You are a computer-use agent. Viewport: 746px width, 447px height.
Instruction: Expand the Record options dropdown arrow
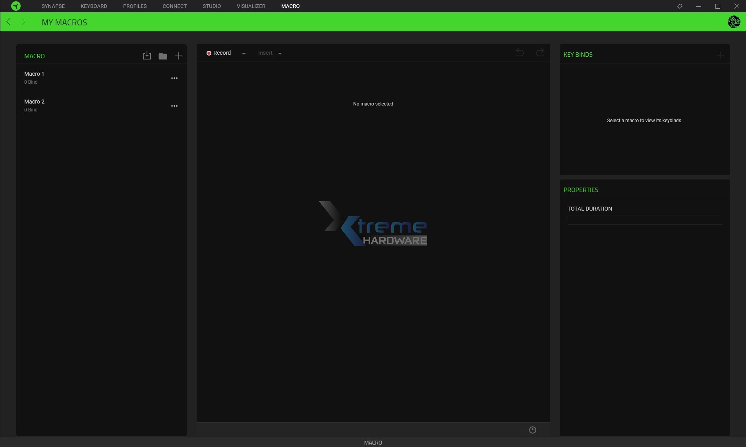point(244,54)
